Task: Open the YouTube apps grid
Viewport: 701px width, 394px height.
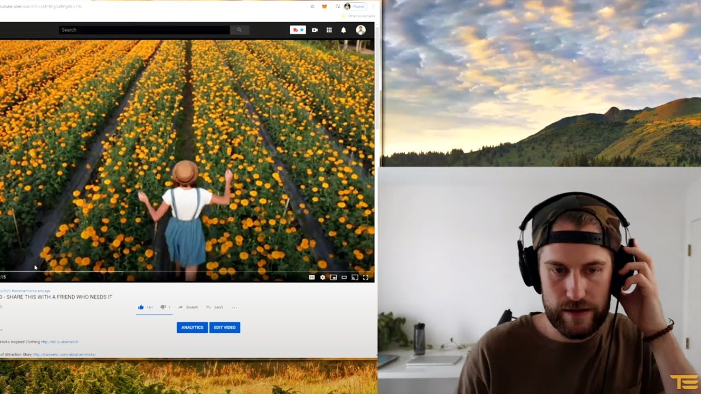Action: 329,30
